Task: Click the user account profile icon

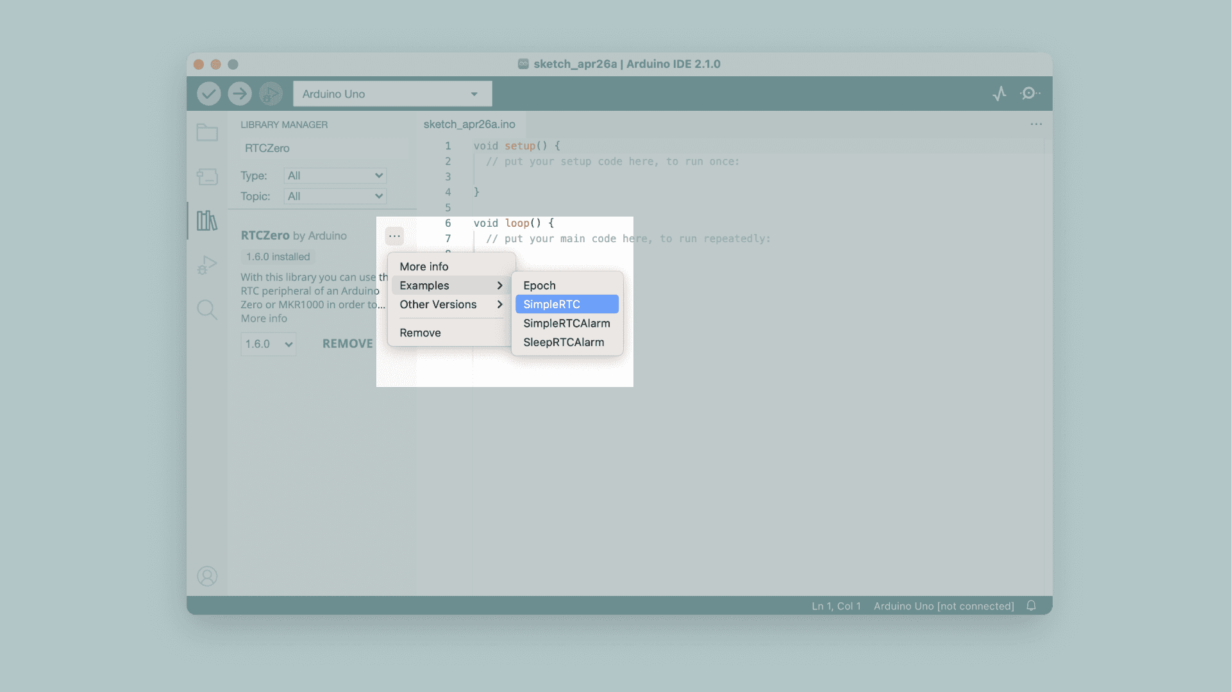Action: [x=207, y=576]
